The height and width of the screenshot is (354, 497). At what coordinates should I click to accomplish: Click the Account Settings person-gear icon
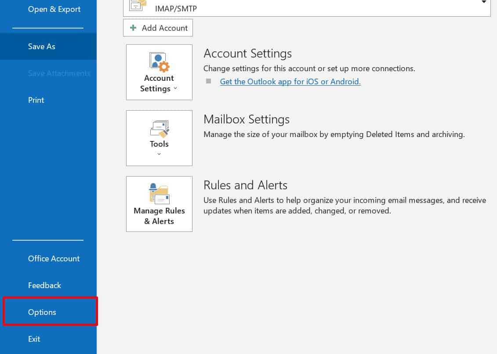pyautogui.click(x=159, y=62)
